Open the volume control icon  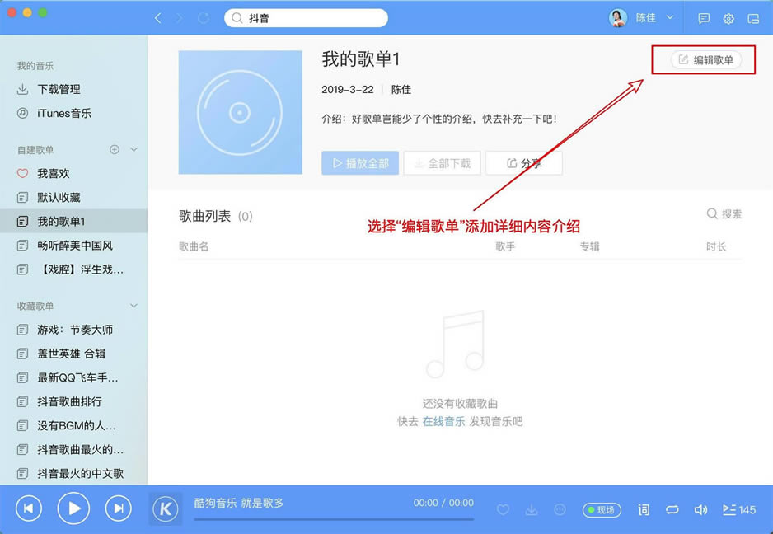pyautogui.click(x=702, y=509)
